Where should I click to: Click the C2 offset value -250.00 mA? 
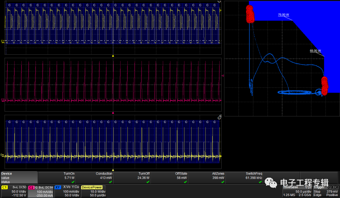pos(44,195)
